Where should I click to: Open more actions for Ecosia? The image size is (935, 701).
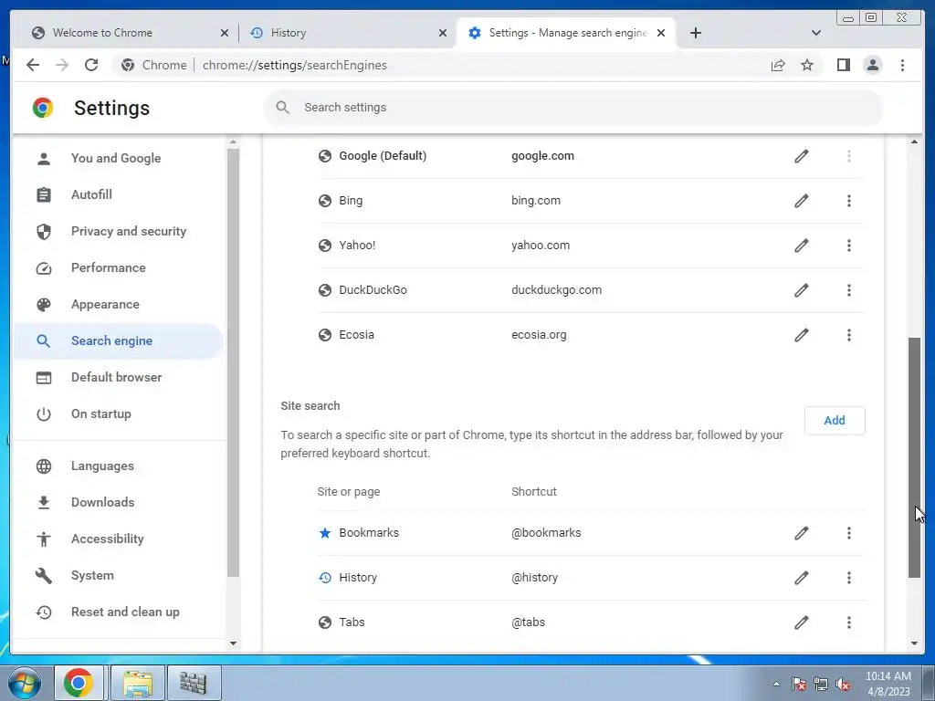click(x=848, y=335)
